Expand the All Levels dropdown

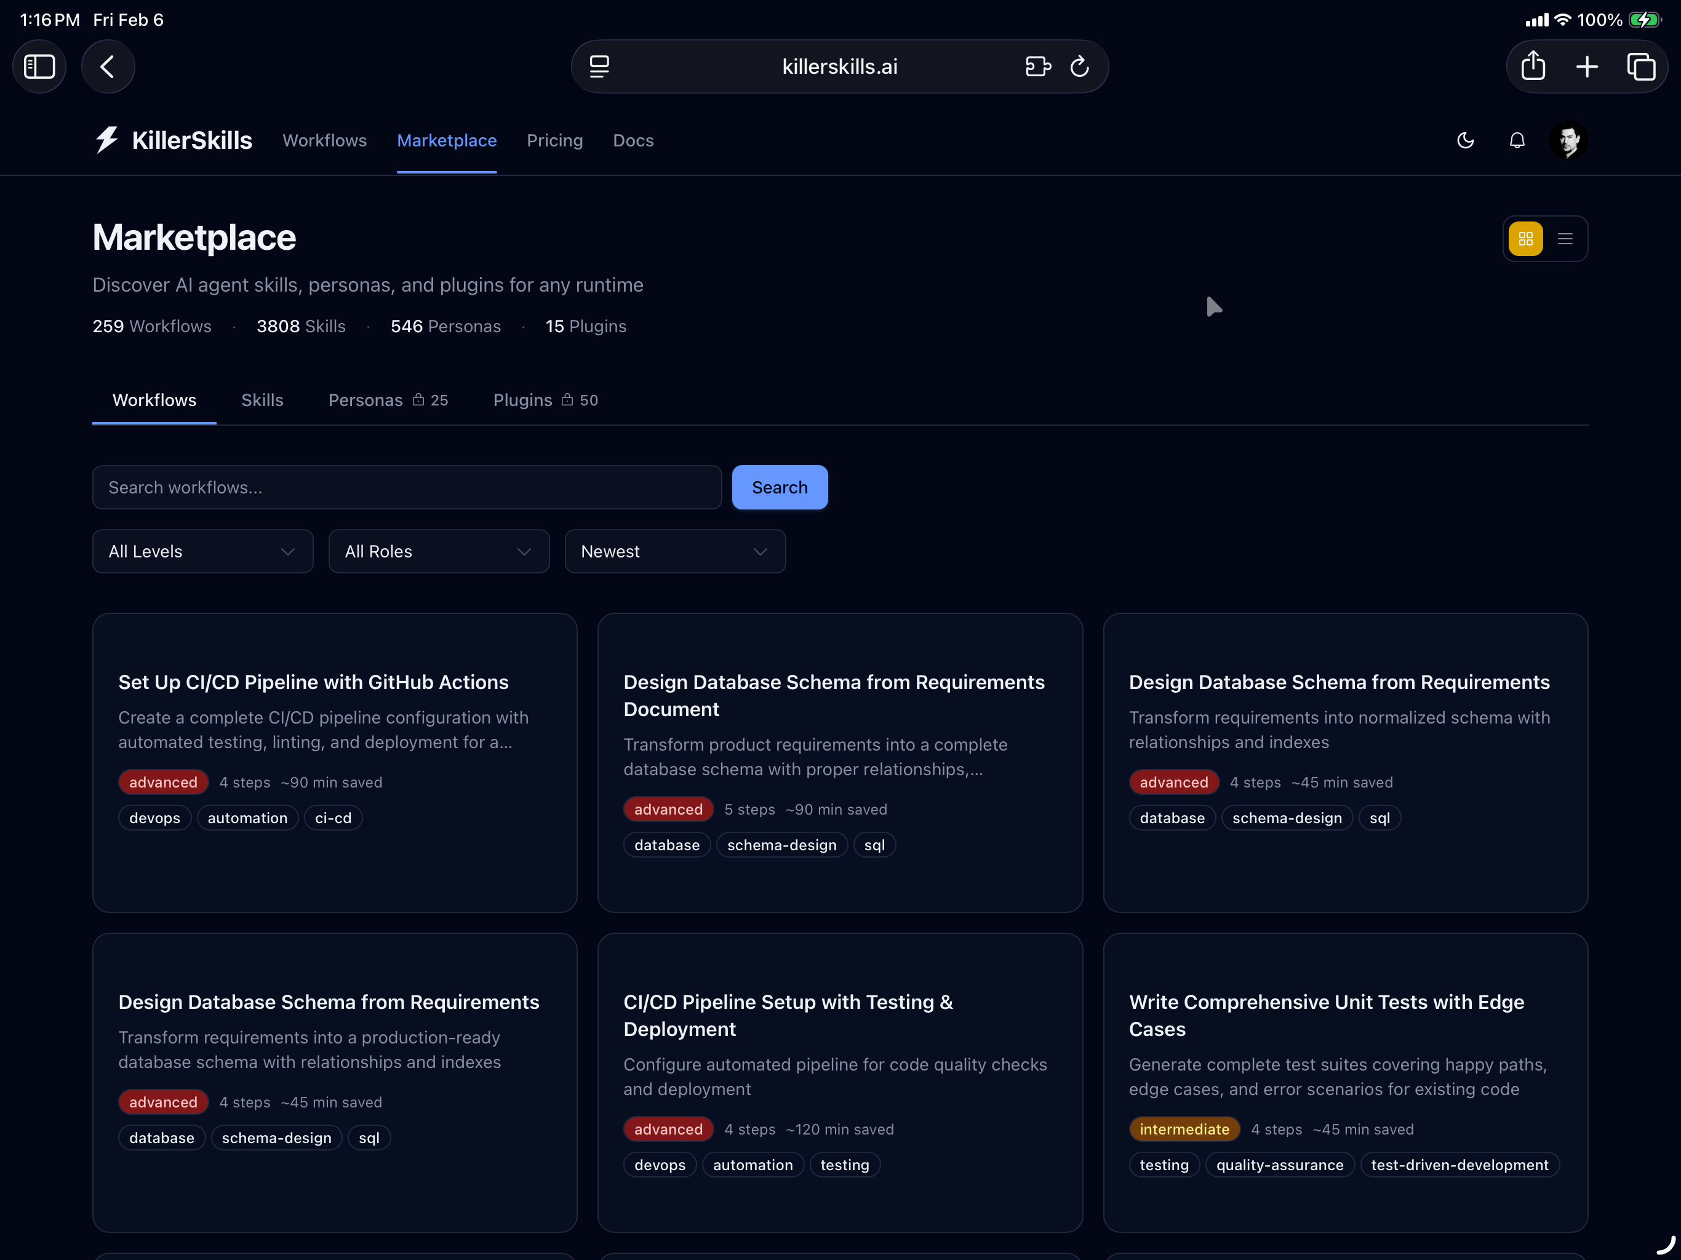point(202,551)
